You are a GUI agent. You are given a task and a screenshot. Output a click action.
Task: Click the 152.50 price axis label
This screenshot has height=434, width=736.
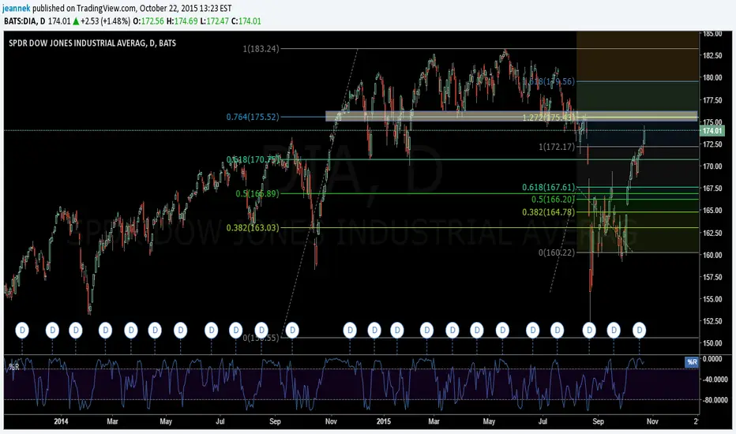click(x=712, y=321)
